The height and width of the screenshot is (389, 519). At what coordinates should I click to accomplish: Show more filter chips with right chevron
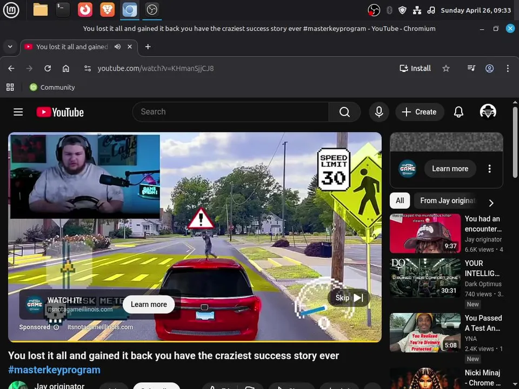coord(491,203)
